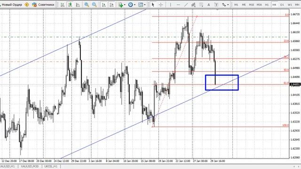The image size is (301, 169).
Task: Click the 3 Jan 16:00 time label
Action: coord(95,161)
